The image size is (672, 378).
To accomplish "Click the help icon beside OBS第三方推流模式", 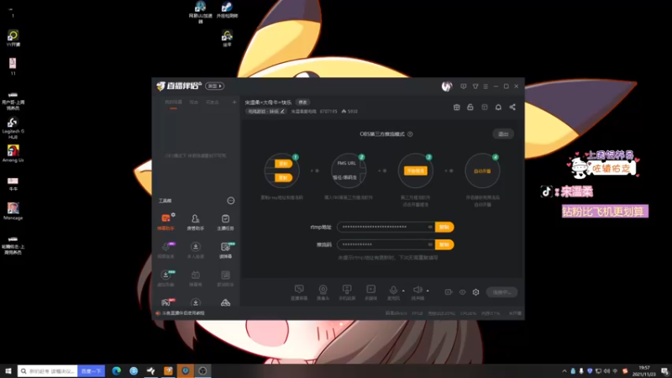I will click(x=410, y=134).
